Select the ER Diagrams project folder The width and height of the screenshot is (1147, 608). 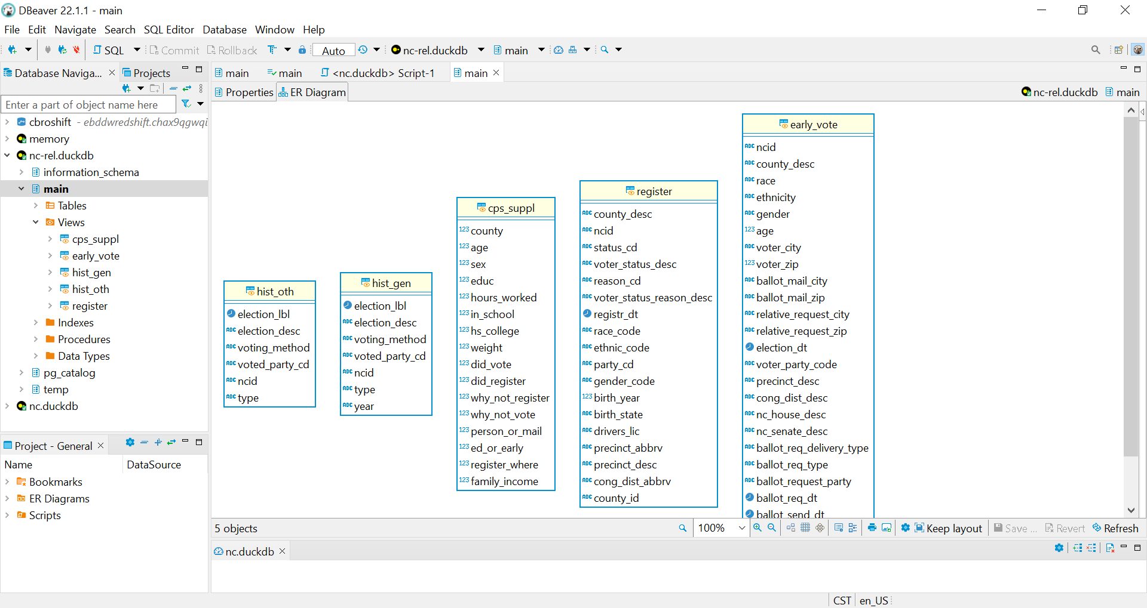[x=59, y=498]
